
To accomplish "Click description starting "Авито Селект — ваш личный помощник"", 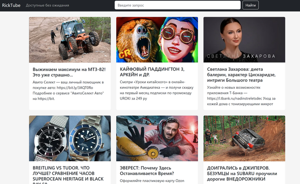I will (68, 91).
